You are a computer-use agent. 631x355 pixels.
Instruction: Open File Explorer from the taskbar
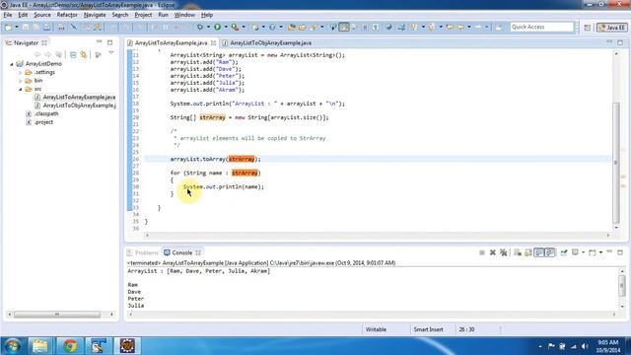pos(39,346)
